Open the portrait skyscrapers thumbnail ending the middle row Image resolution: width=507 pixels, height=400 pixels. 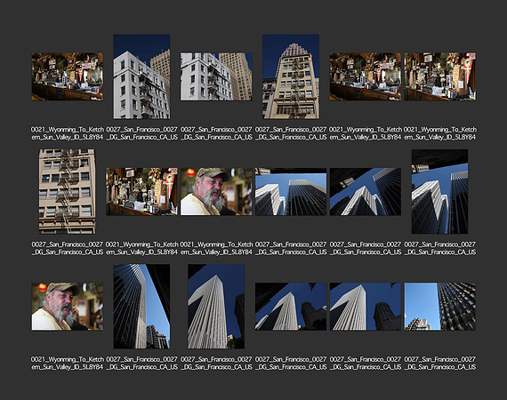[x=439, y=192]
